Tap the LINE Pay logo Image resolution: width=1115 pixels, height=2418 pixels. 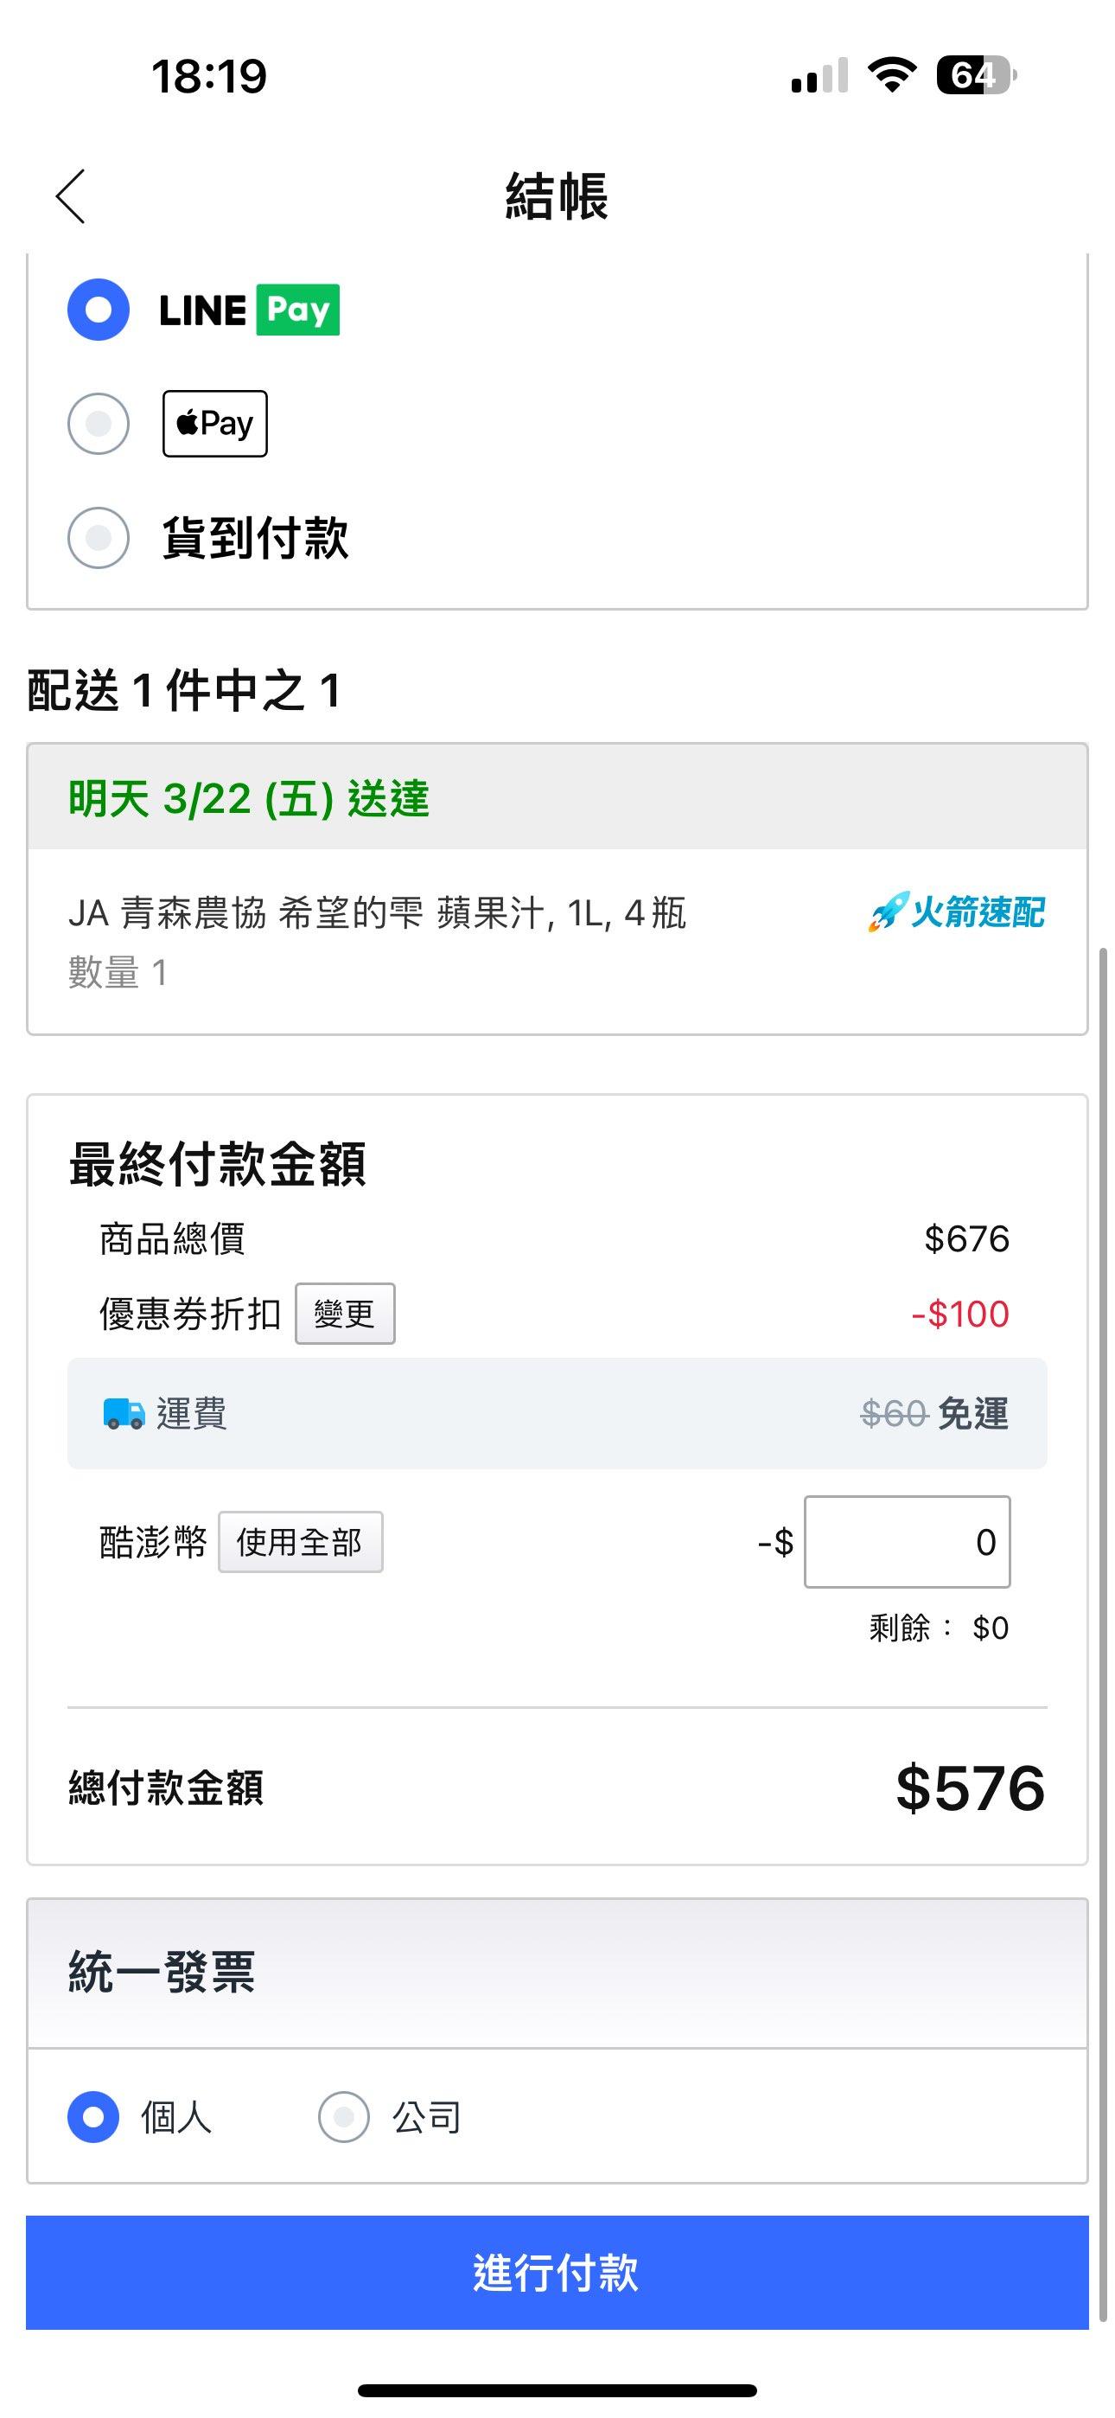(249, 310)
